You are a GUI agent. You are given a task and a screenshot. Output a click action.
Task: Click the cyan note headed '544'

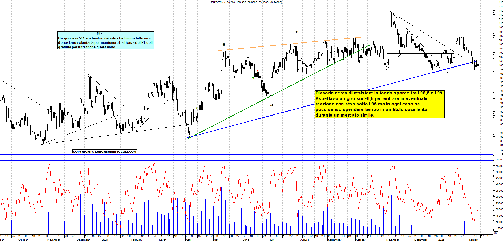(106, 40)
